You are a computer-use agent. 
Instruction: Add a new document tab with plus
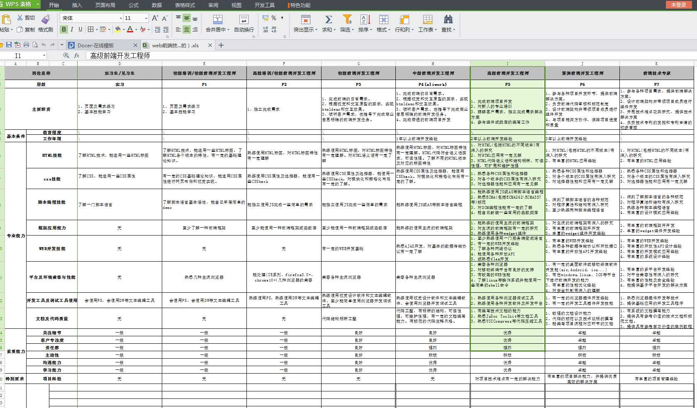(221, 45)
